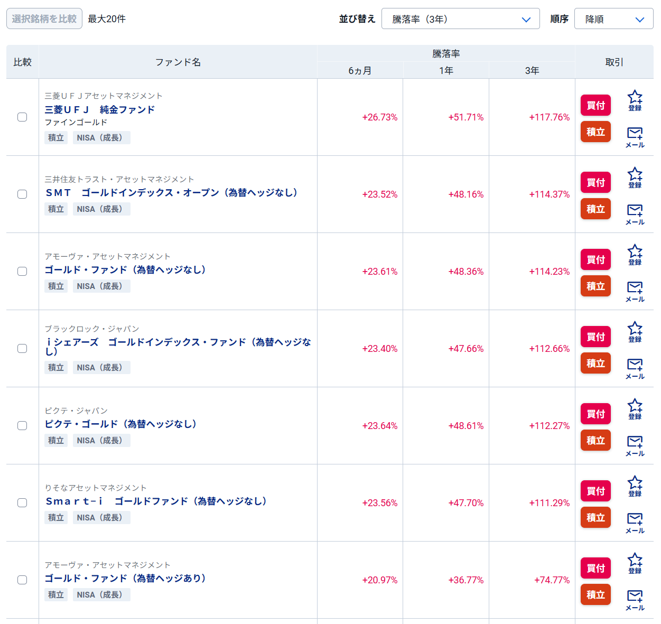
Task: Click mail icon for iシェアーズ ゴールドインデックス・ファンド
Action: click(635, 369)
